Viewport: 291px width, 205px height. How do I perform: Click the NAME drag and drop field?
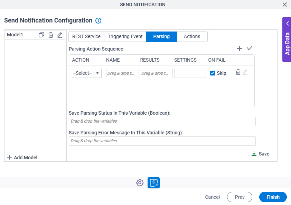pyautogui.click(x=122, y=73)
